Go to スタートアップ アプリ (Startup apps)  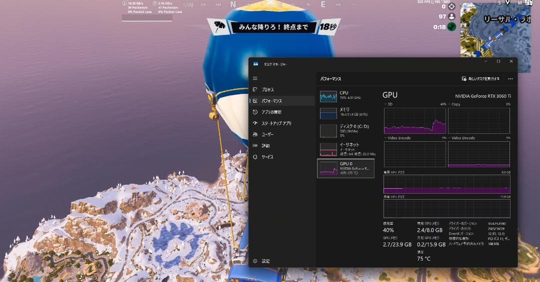[x=281, y=123]
